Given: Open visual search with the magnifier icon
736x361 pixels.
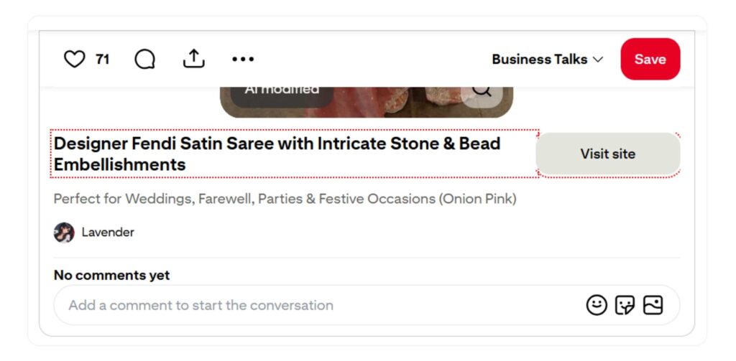Looking at the screenshot, I should (x=482, y=93).
